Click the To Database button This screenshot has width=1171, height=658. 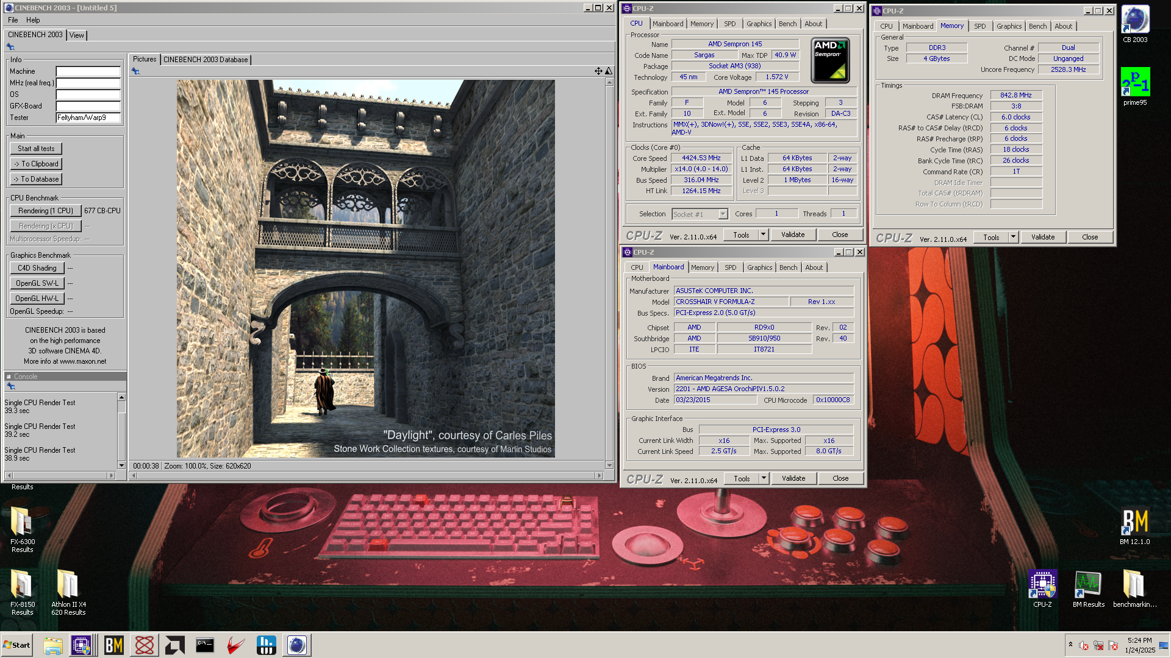[36, 179]
